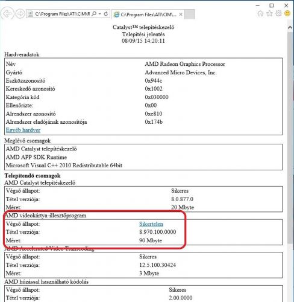Click the device ID value 0x944c
This screenshot has height=302, width=294.
tap(154, 81)
